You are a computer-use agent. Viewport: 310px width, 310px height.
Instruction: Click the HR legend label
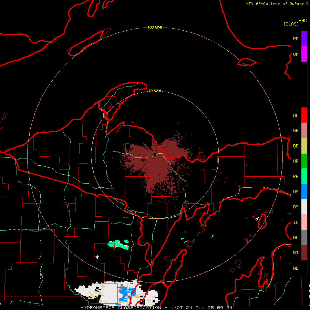pyautogui.click(x=296, y=161)
